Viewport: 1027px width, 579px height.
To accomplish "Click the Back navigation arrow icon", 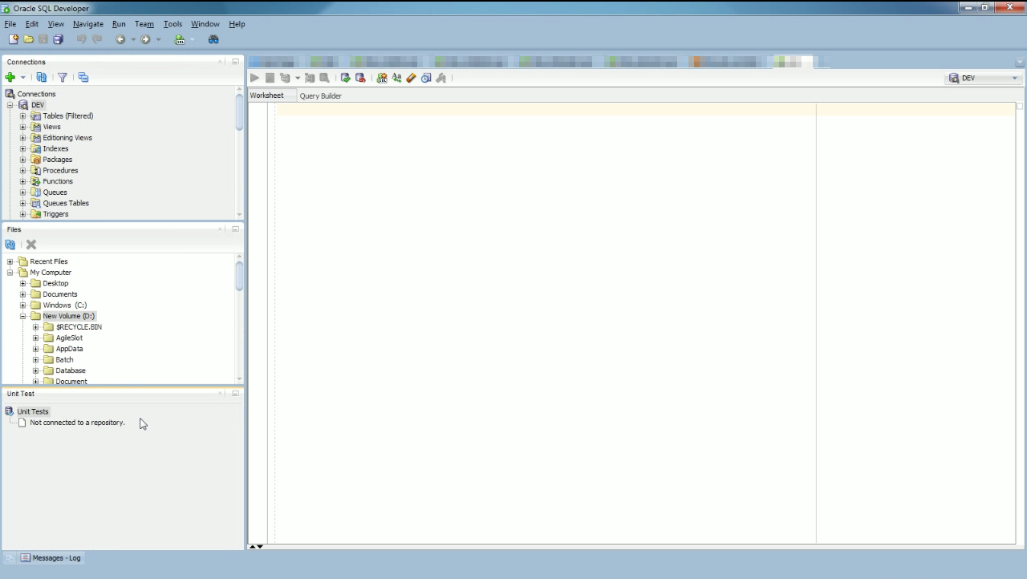I will click(x=120, y=39).
